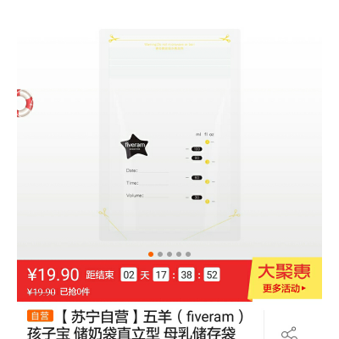Image resolution: width=339 pixels, height=339 pixels.
Task: Open the milk storage bag product image
Action: [x=169, y=135]
